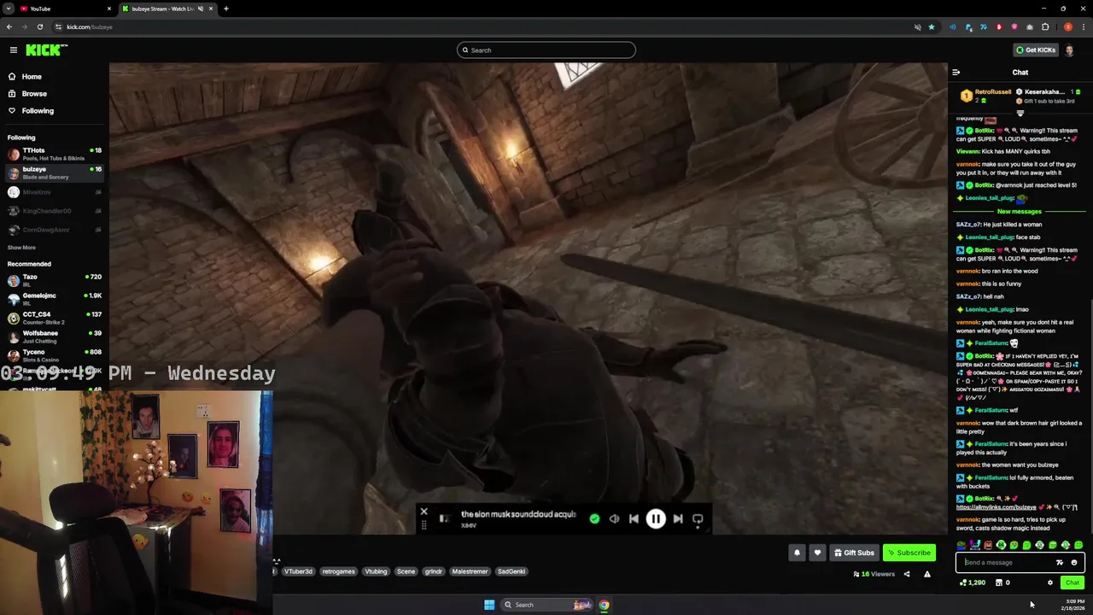Focus the Kick search box

tap(546, 50)
